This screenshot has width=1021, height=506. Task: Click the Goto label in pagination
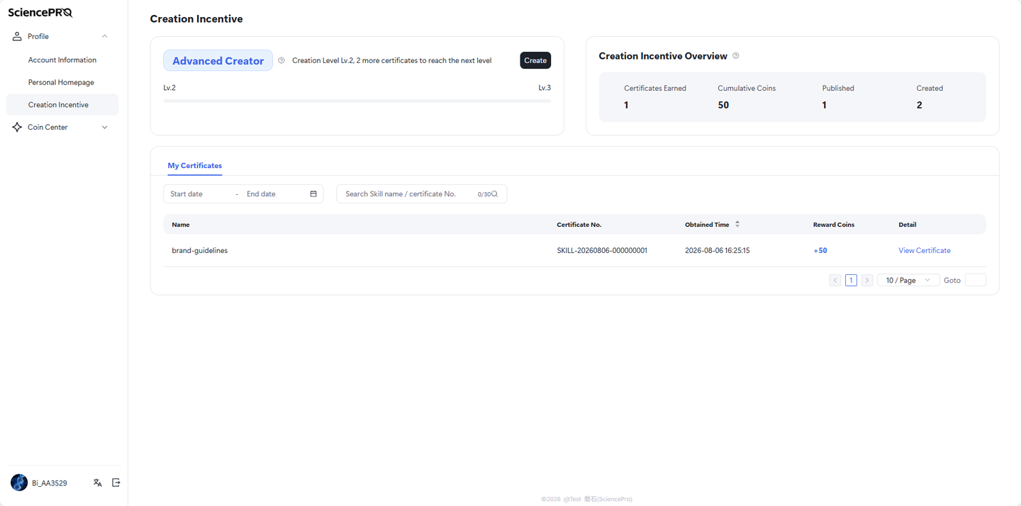coord(952,281)
